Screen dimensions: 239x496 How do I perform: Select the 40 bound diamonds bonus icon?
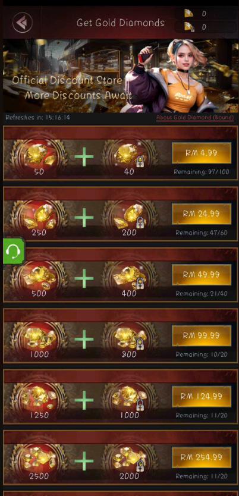129,156
